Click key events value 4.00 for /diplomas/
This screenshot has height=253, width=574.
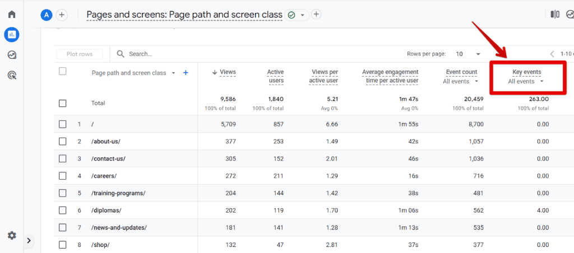pos(543,210)
